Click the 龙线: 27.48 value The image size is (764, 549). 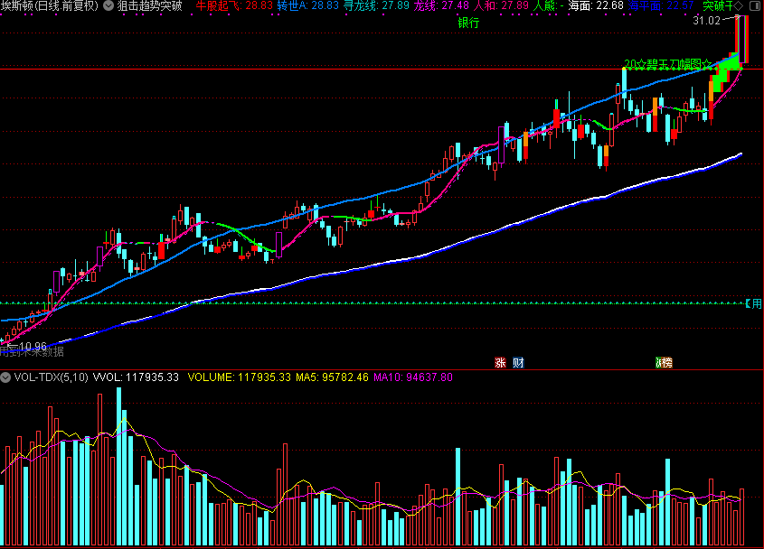coord(441,5)
